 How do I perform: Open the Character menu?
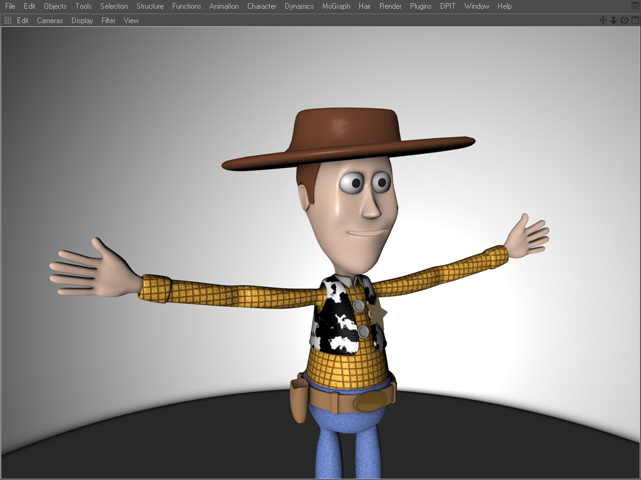click(x=262, y=6)
